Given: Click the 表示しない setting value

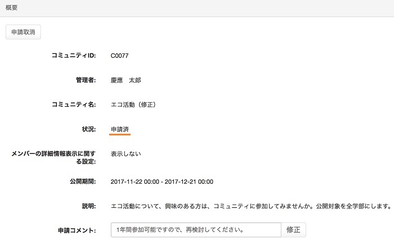Looking at the screenshot, I should [126, 153].
